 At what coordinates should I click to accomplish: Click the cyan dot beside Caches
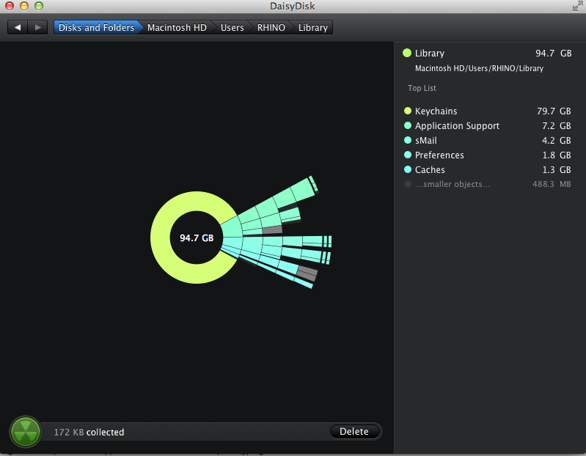[x=408, y=169]
